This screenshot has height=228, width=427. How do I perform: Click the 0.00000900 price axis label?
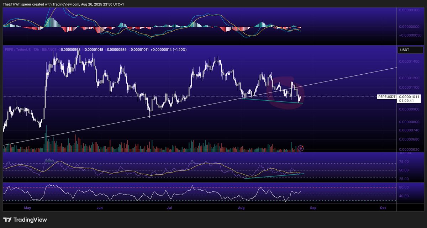tap(409, 109)
